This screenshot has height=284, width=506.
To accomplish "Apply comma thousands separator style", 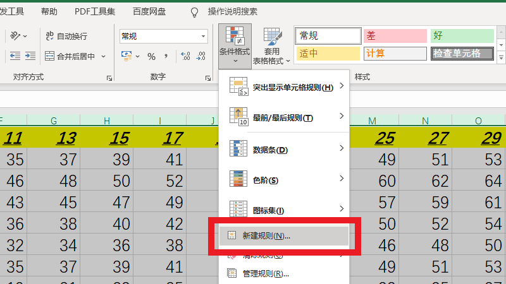I will (x=168, y=56).
